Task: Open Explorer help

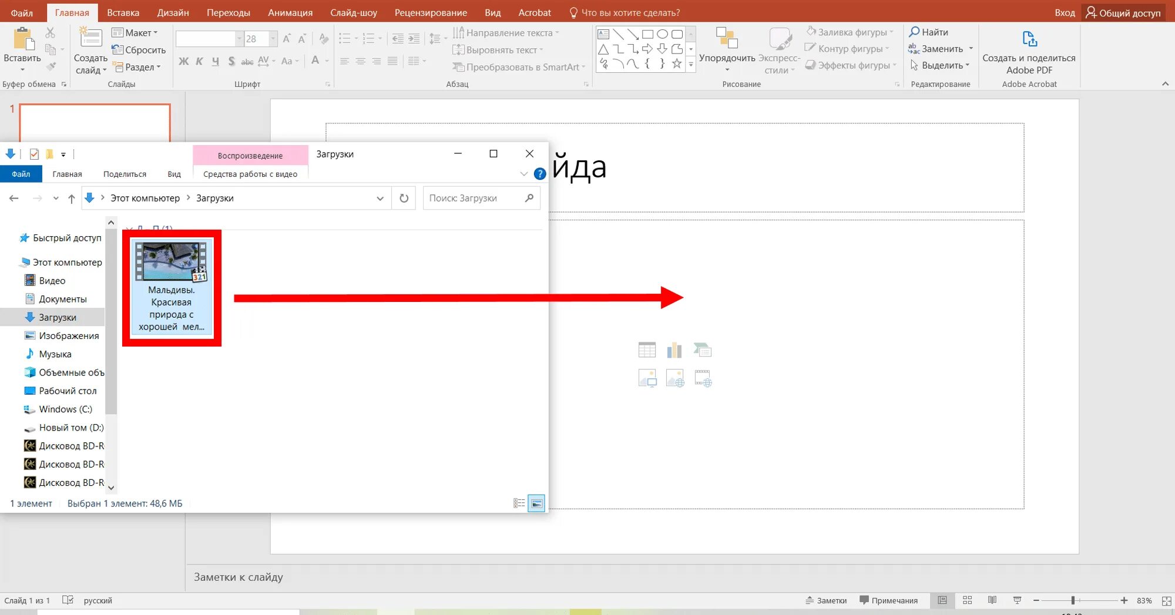Action: click(539, 174)
